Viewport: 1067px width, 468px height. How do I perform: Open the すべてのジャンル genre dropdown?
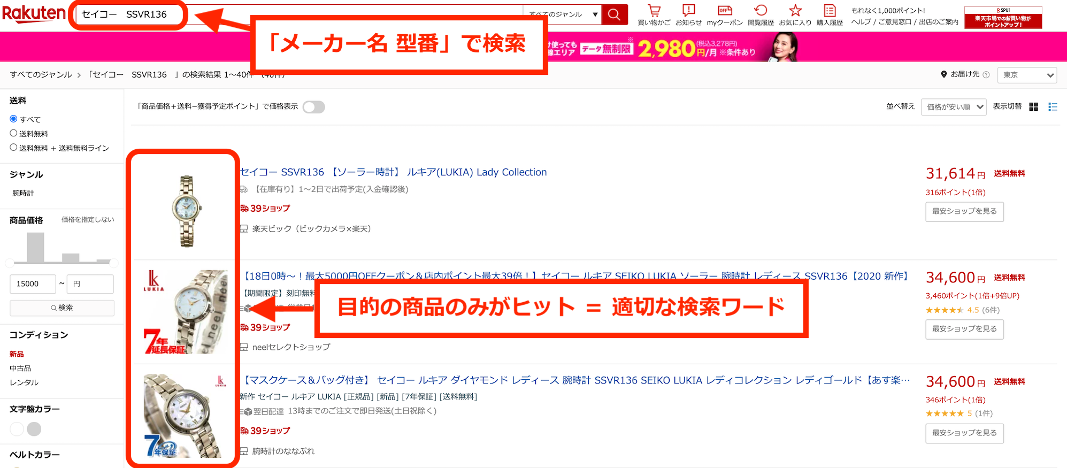[562, 14]
